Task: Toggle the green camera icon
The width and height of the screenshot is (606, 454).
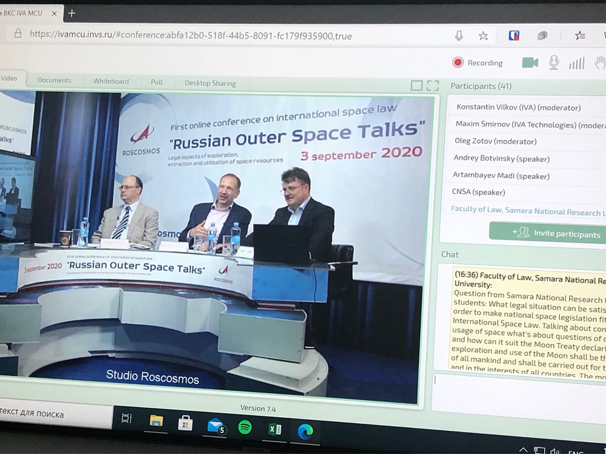Action: [530, 63]
